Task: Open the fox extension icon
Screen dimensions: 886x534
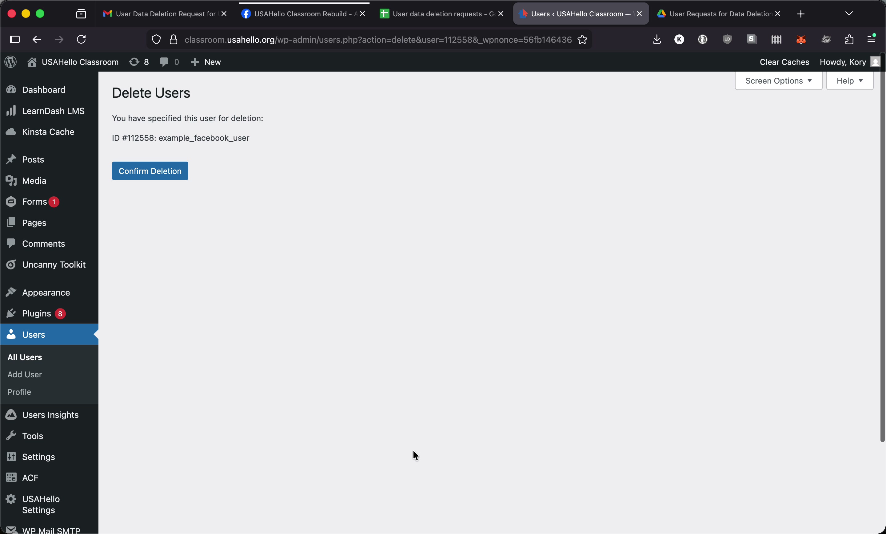Action: (x=801, y=40)
